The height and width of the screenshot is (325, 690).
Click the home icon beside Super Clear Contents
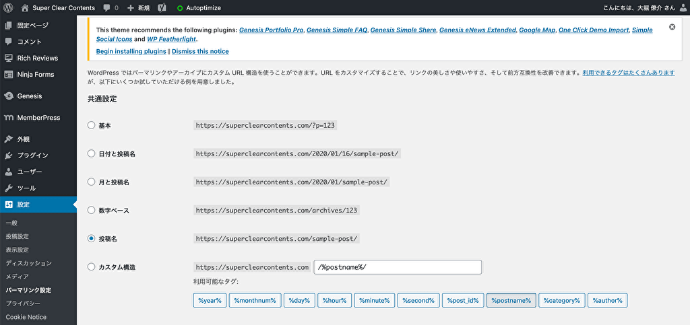click(x=25, y=7)
